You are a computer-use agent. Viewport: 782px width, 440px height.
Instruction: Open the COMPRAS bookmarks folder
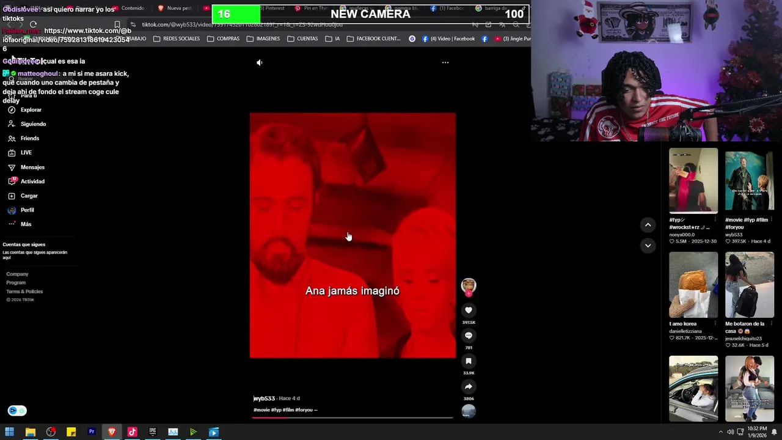tap(224, 38)
